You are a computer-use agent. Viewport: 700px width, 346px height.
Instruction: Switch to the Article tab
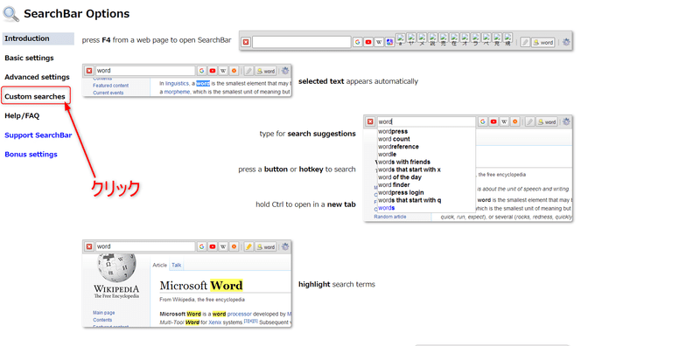[159, 265]
